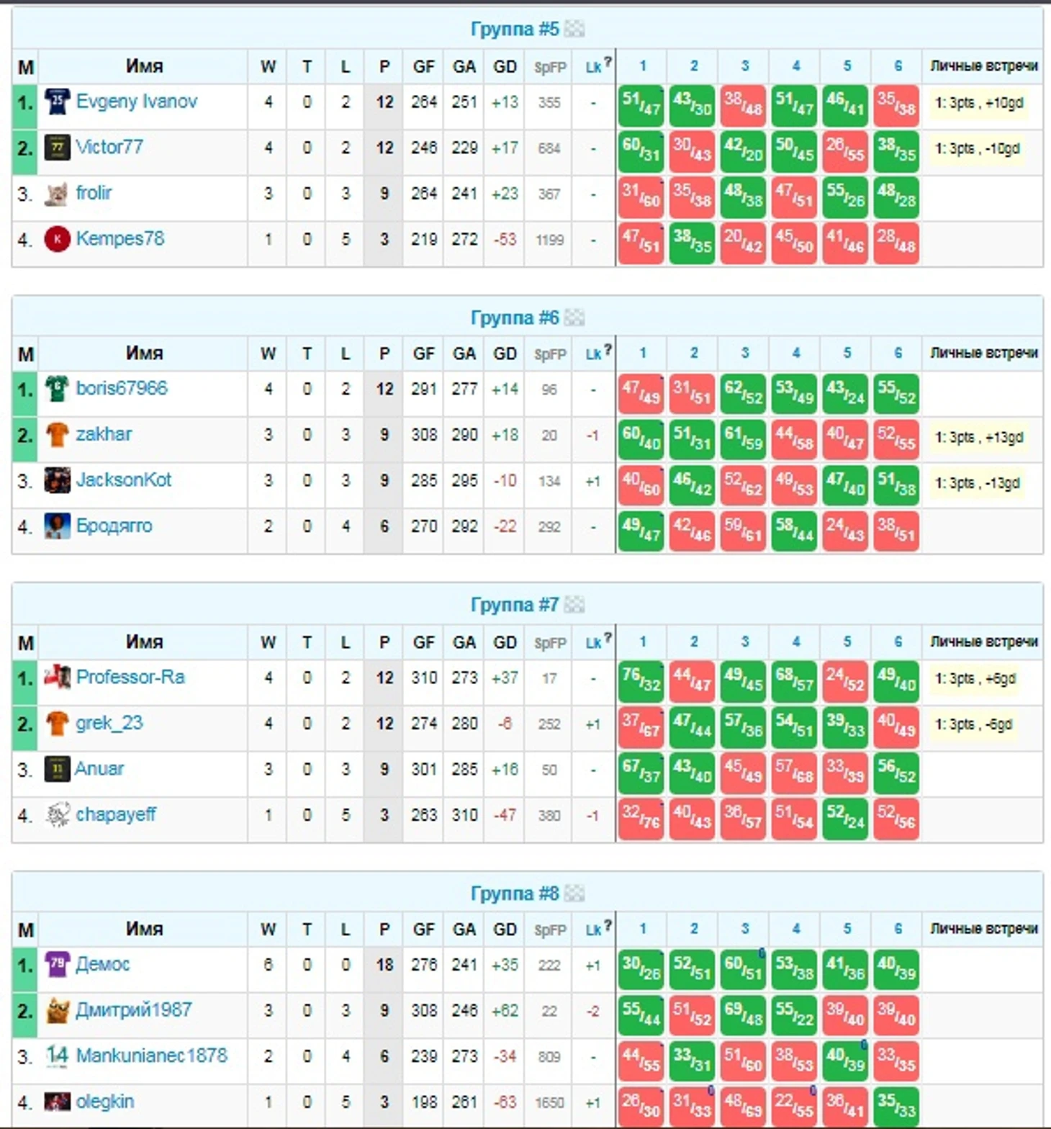Click zakhar's orange shirt avatar icon
Screen dimensions: 1051x1129
[57, 435]
